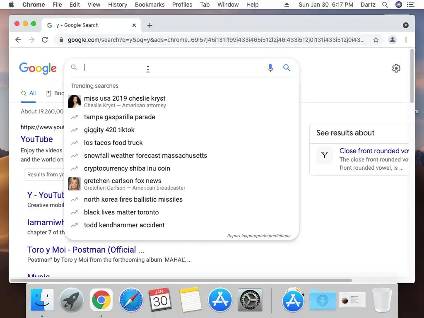Reload the current page

(x=45, y=40)
